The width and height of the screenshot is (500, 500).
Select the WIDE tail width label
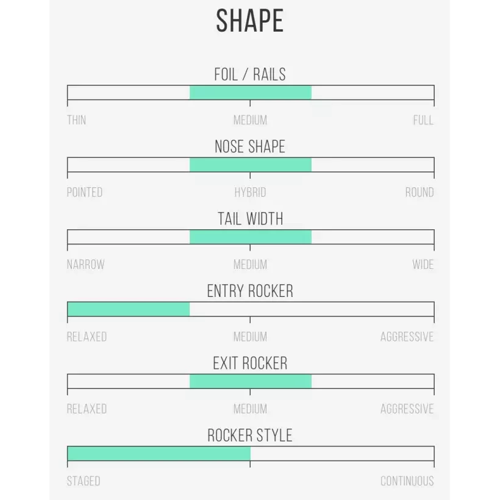423,265
